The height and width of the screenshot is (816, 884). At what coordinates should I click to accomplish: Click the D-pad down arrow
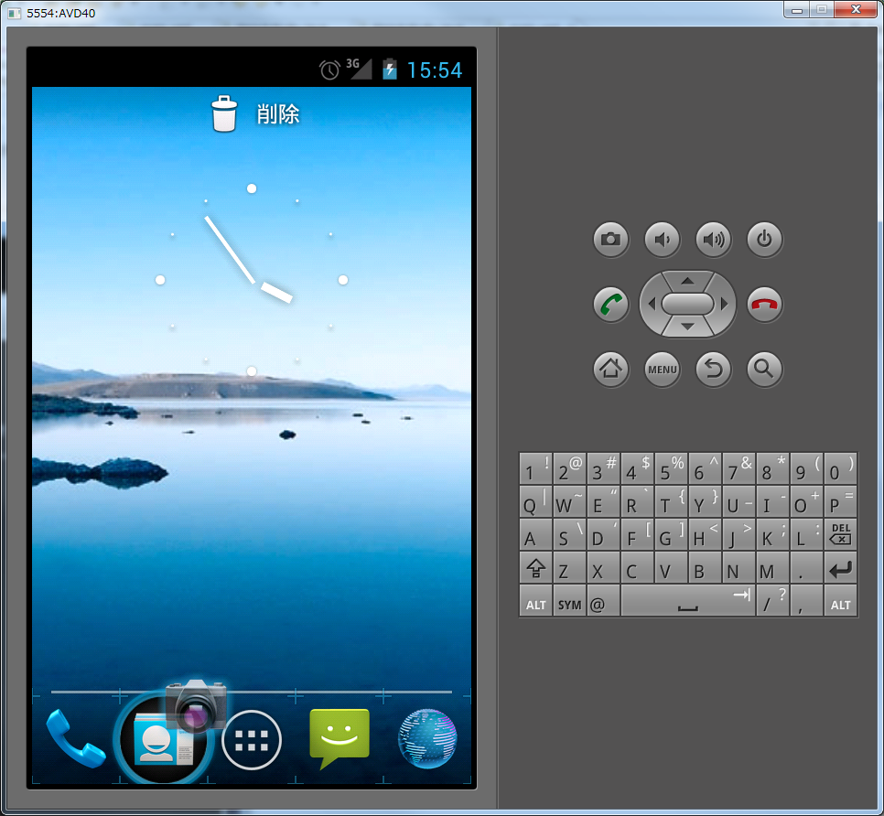[687, 327]
